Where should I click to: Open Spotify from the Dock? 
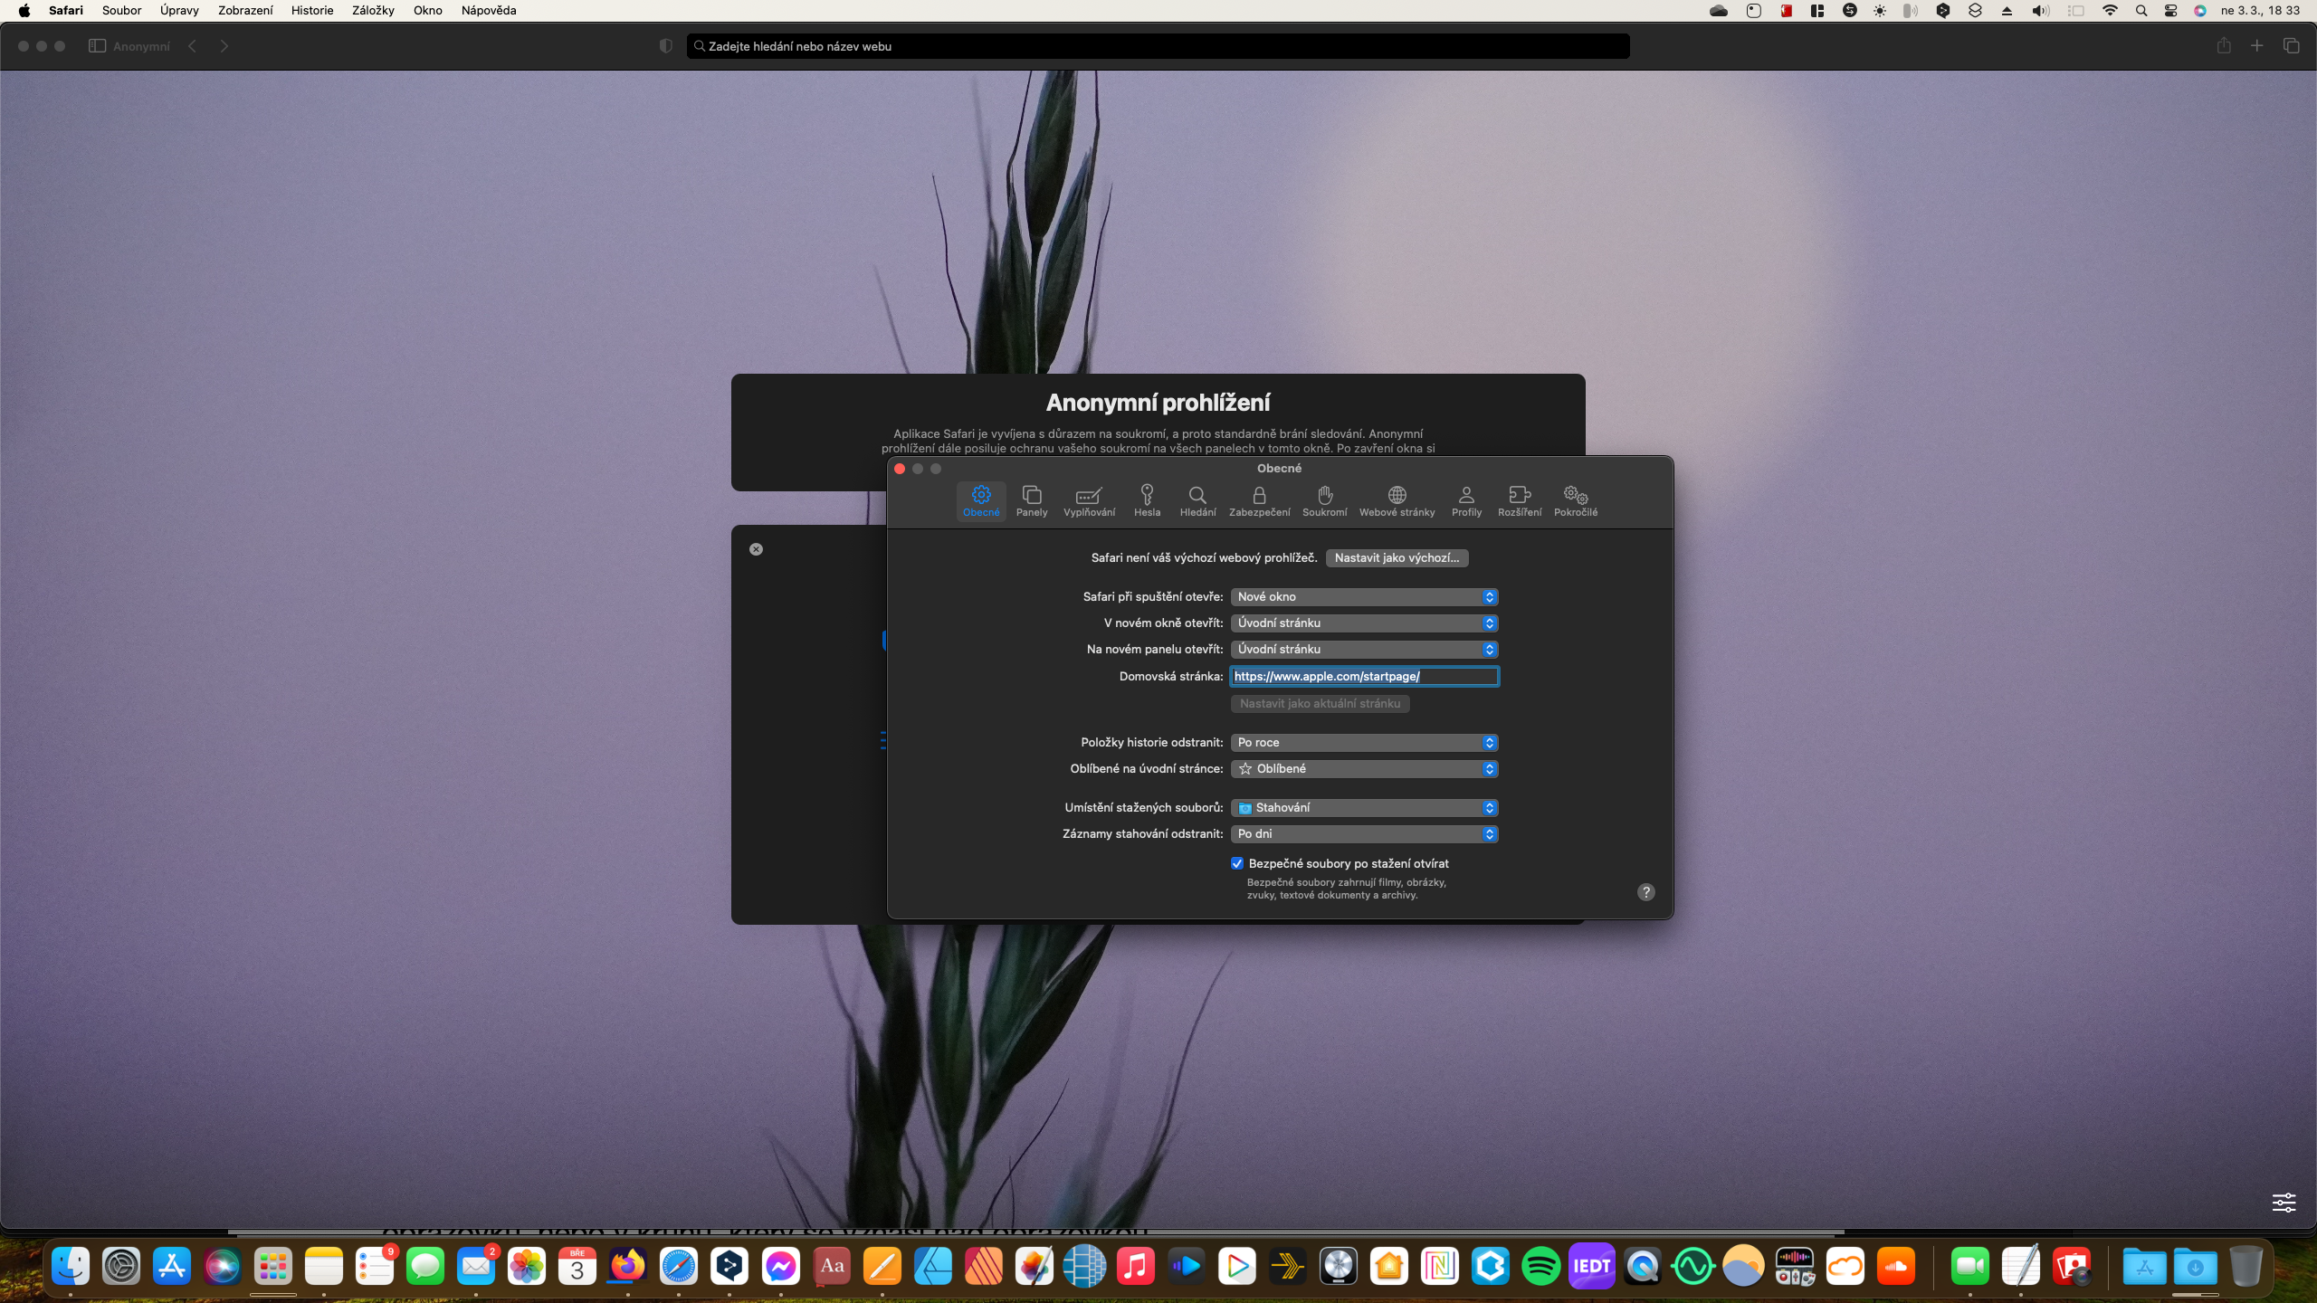click(1540, 1266)
